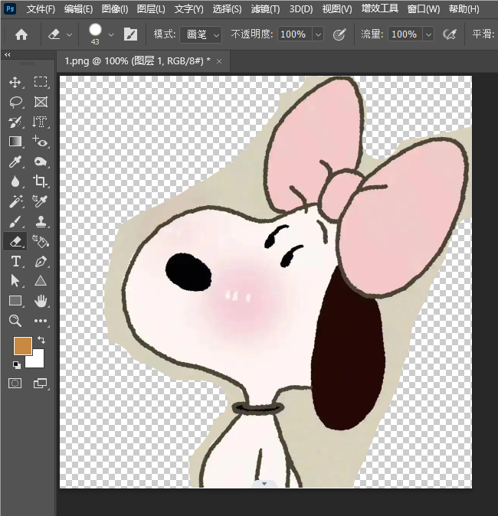Viewport: 498px width, 516px height.
Task: Open the 模式 eraser mode dropdown
Action: tap(202, 34)
